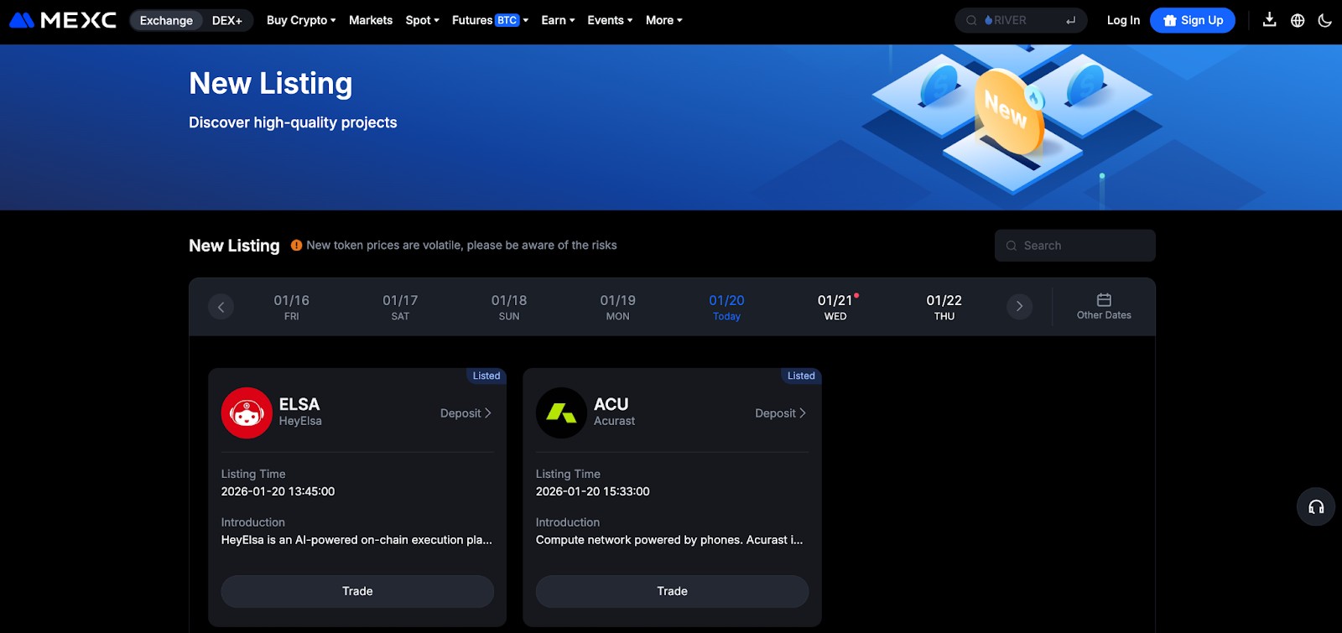
Task: Expand the Buy Crypto menu
Action: [301, 20]
